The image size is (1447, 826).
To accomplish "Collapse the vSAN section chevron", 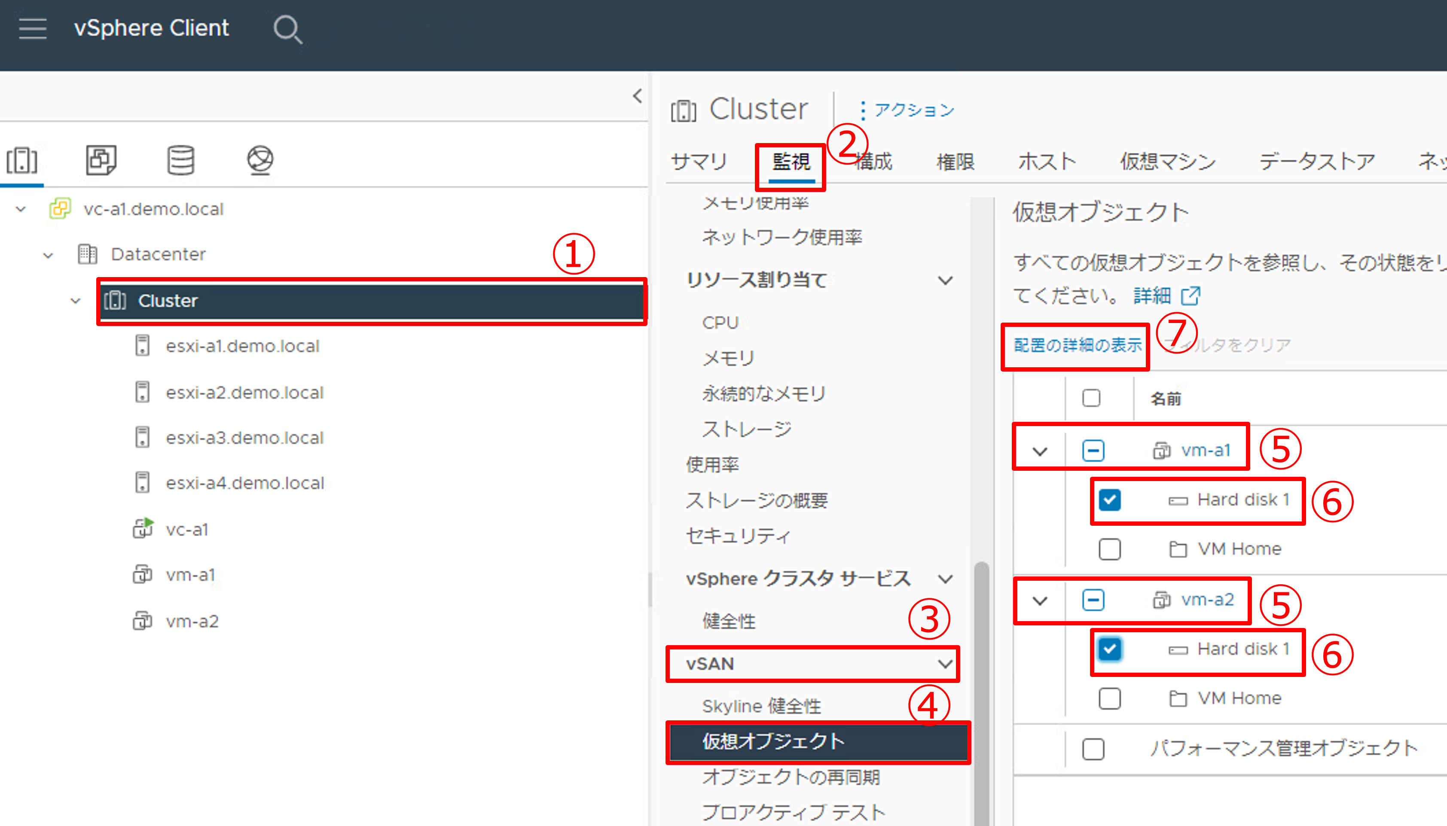I will pyautogui.click(x=945, y=664).
